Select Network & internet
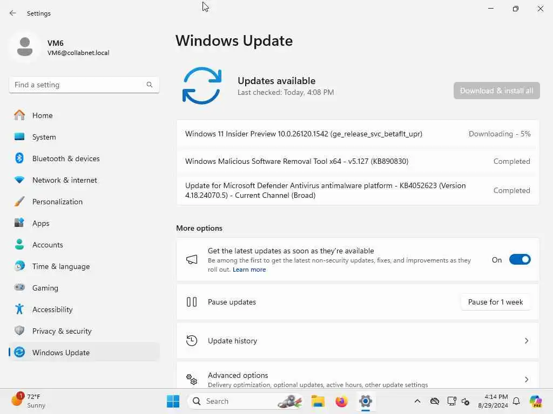The image size is (553, 414). point(84,180)
